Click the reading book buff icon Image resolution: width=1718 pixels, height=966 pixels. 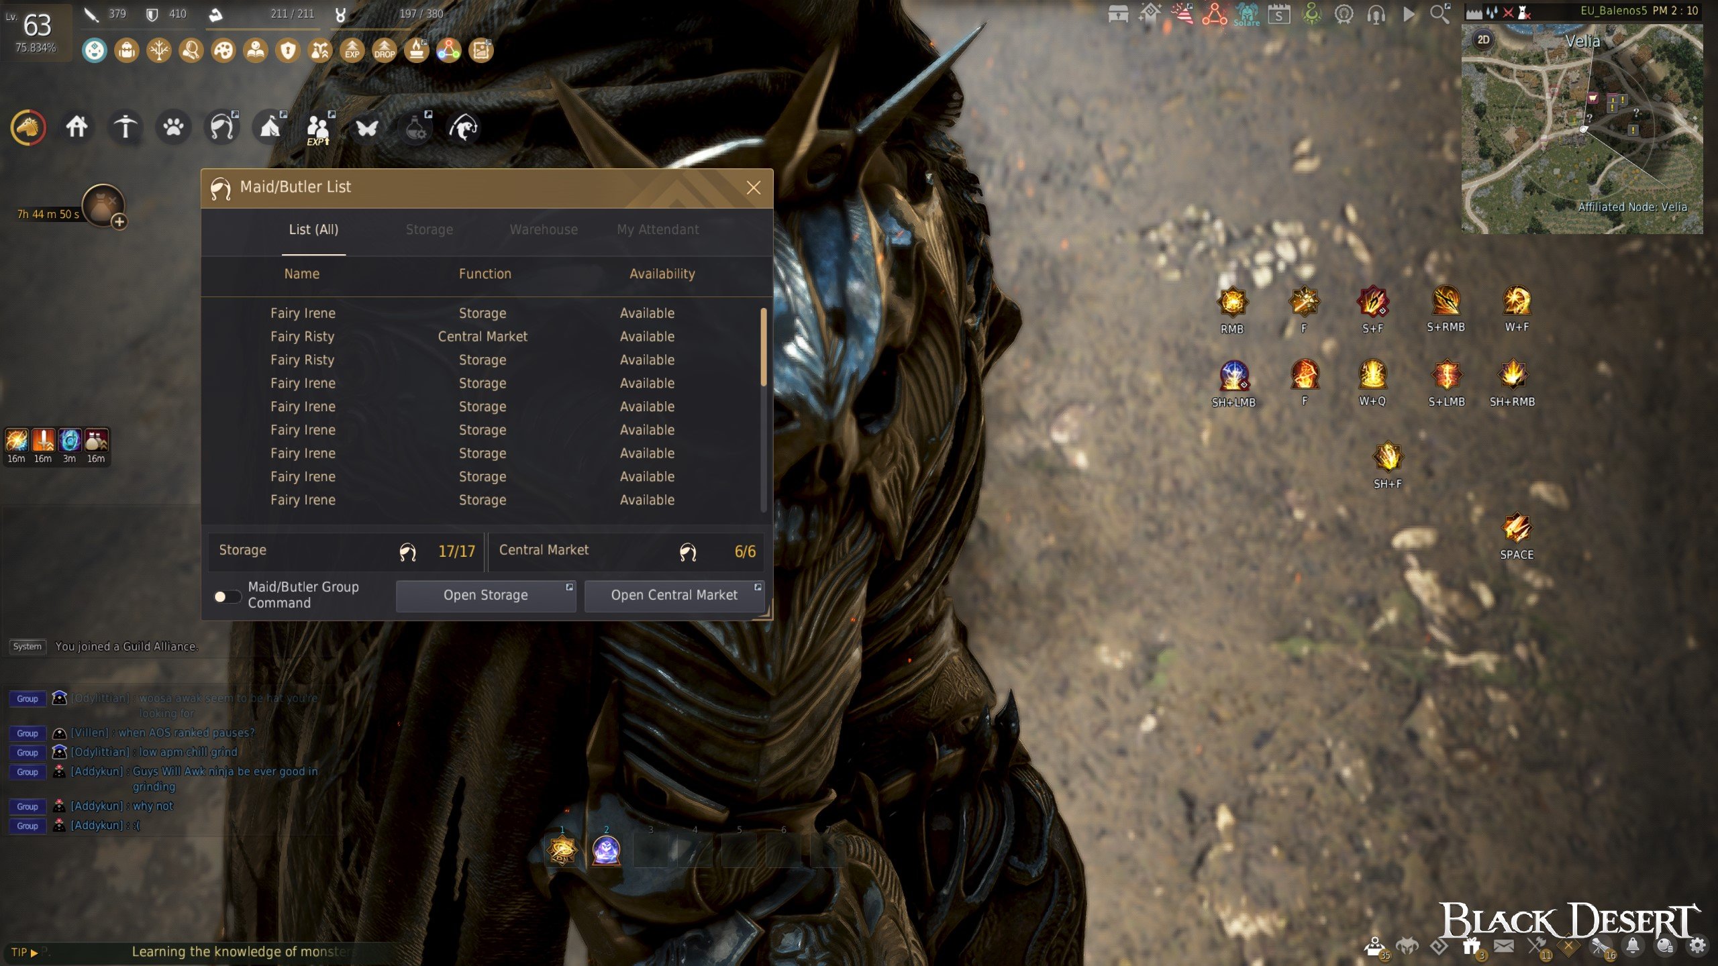[x=256, y=50]
